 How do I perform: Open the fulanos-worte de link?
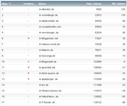(51, 44)
